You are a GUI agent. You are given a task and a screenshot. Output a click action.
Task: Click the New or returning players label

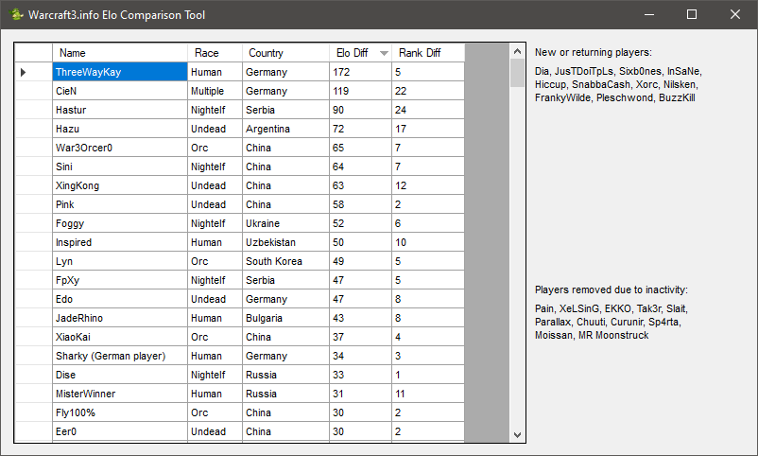point(594,52)
